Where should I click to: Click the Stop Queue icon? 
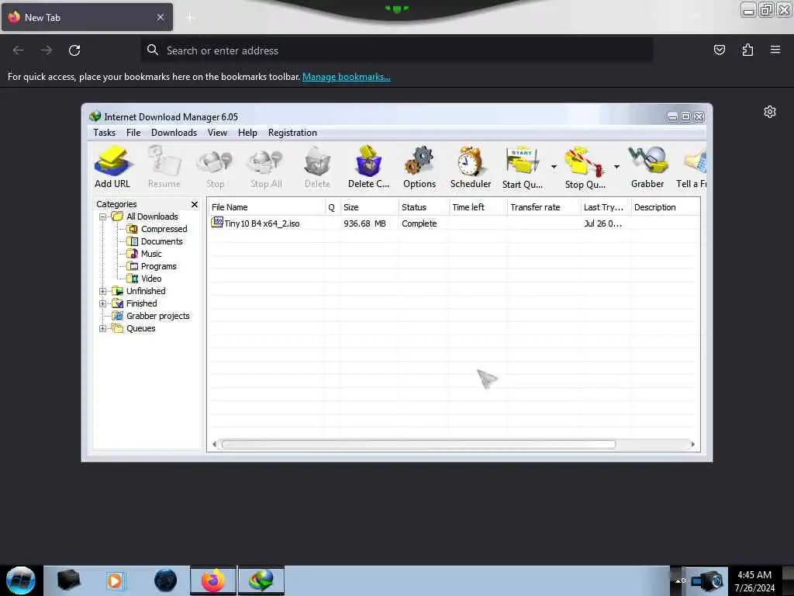(x=585, y=167)
